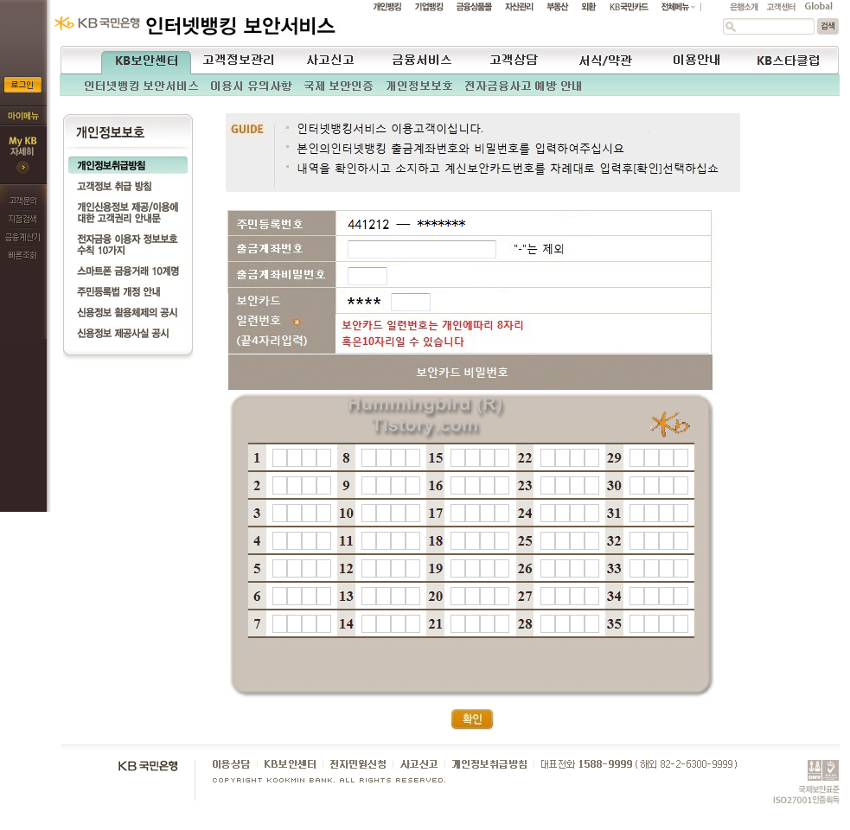Open the 은행소개 link
The image size is (850, 830).
click(x=744, y=7)
